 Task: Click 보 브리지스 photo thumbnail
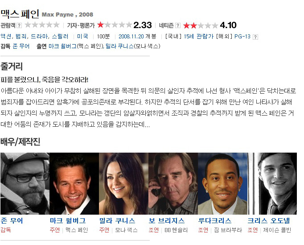tap(173, 183)
